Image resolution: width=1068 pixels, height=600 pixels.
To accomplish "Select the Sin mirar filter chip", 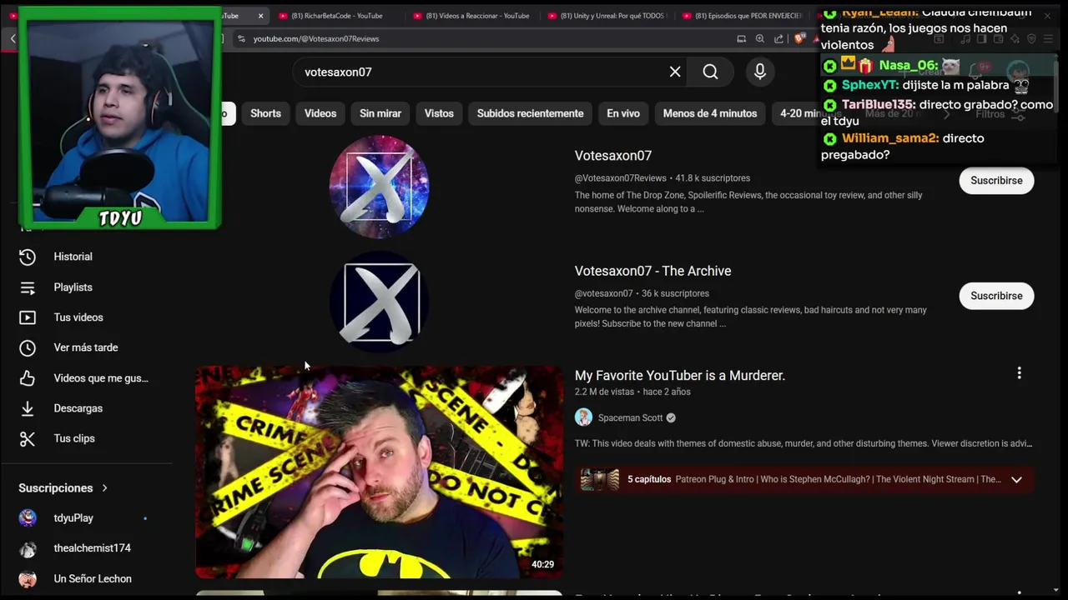I will 380,113.
